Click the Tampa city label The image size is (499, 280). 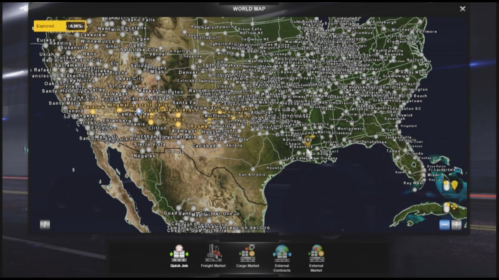point(394,151)
